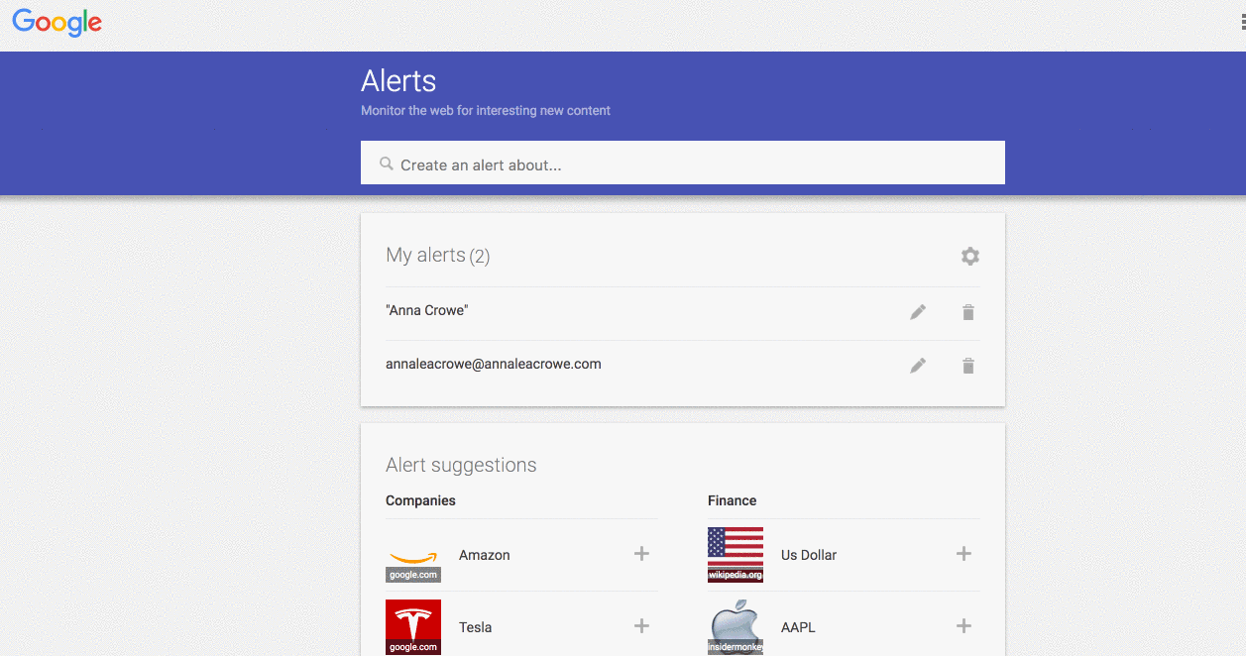The image size is (1246, 656).
Task: Open the Google apps grid menu
Action: coord(1241,22)
